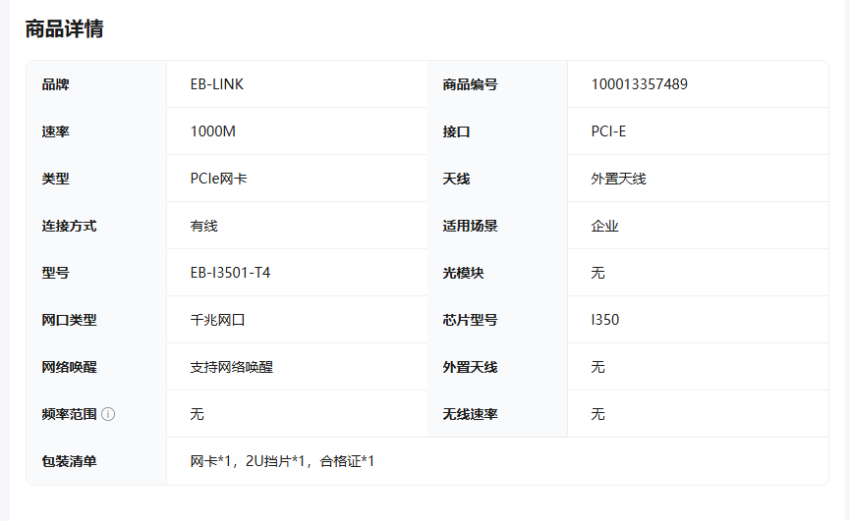Select the scenario value 企业
Viewport: 850px width, 521px height.
pyautogui.click(x=604, y=226)
